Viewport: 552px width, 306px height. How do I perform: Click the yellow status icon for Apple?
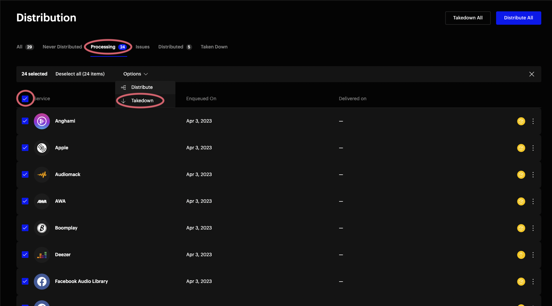click(521, 148)
